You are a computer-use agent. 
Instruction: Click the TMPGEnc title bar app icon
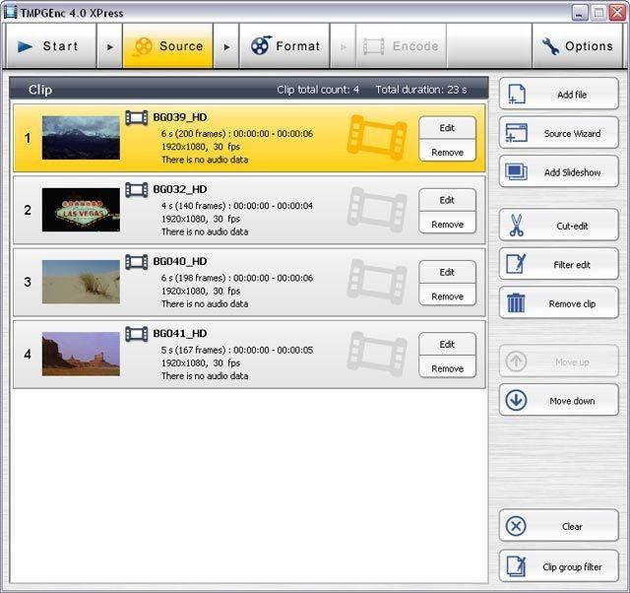(x=10, y=12)
